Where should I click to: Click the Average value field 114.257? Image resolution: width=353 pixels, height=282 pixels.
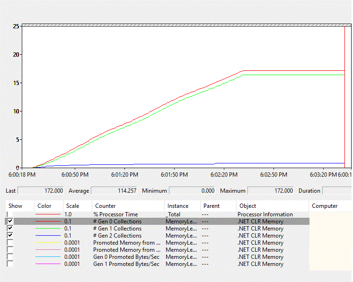click(x=114, y=191)
